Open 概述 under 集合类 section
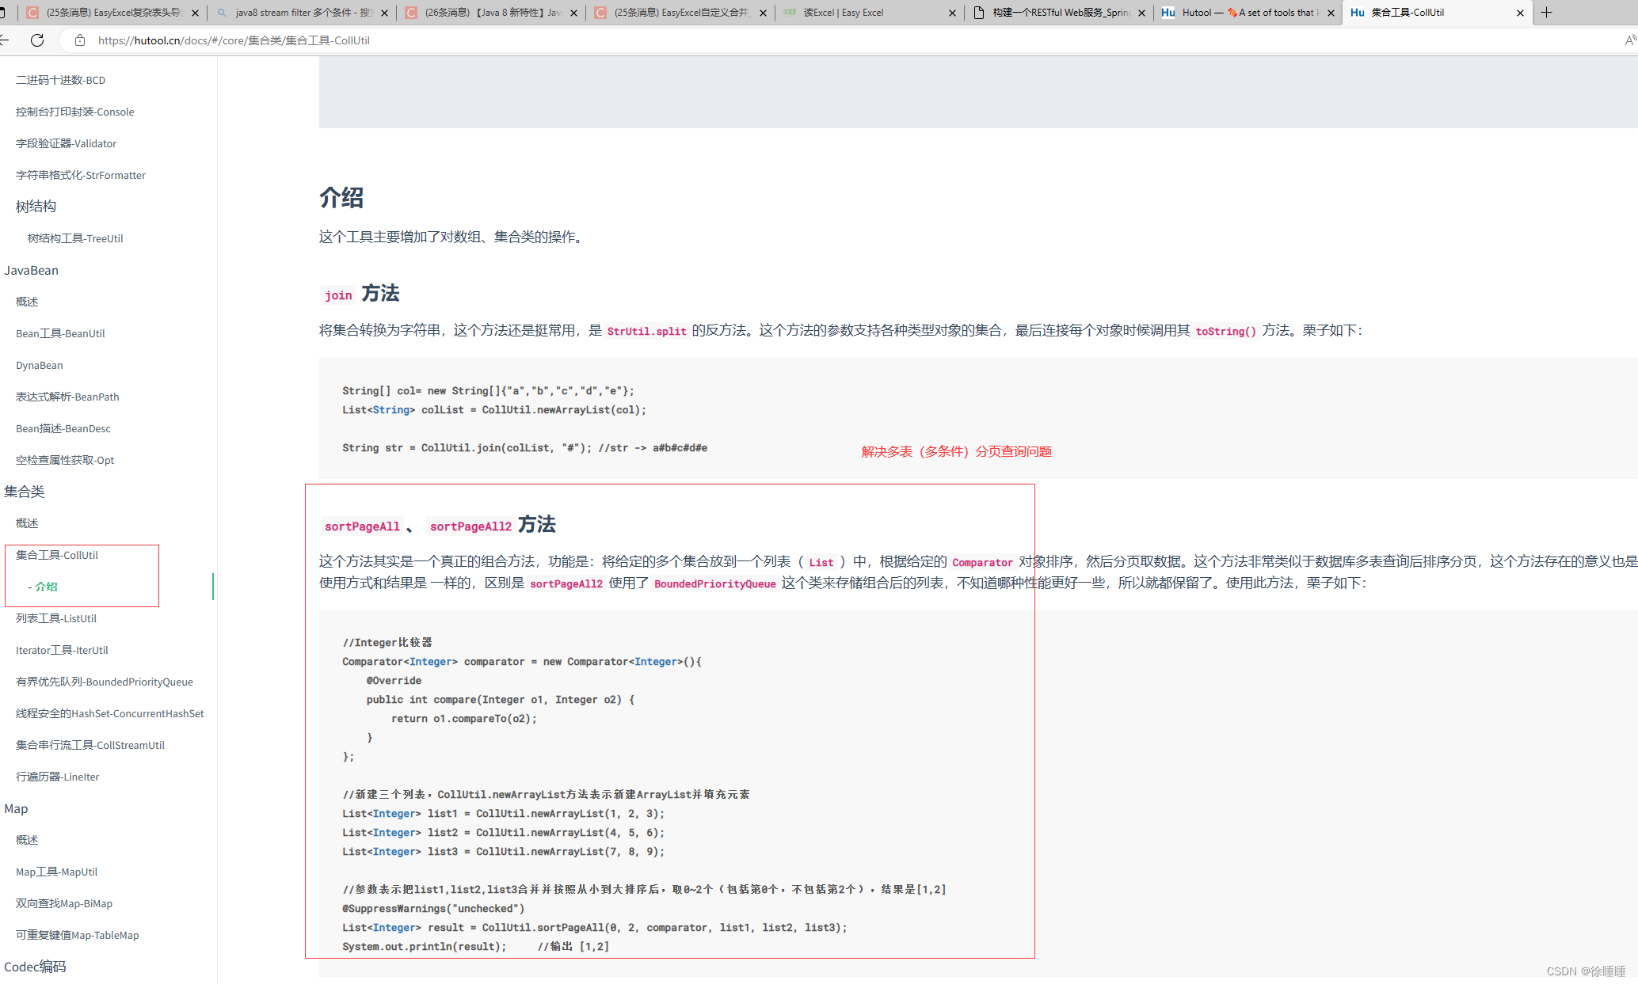Viewport: 1638px width, 984px height. (x=27, y=523)
